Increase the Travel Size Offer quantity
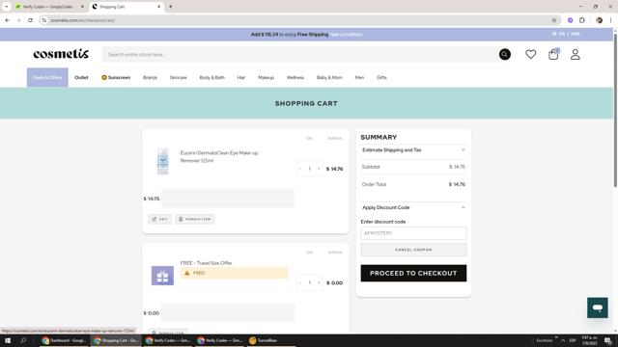Viewport: 618px width, 347px height. 319,282
